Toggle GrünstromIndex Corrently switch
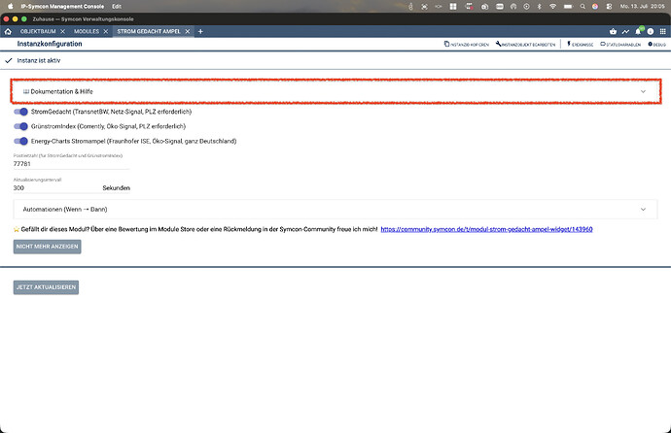The height and width of the screenshot is (433, 671). (20, 126)
